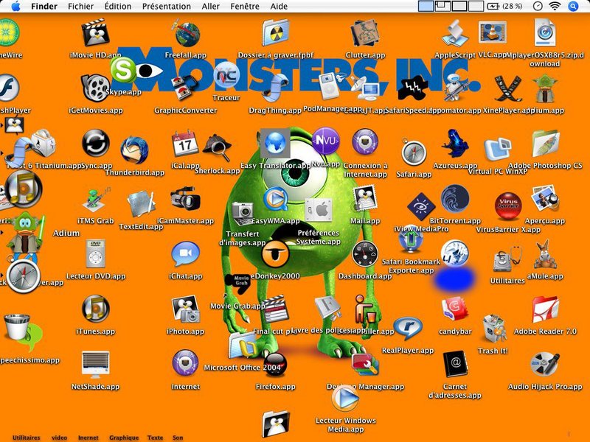Launch Freefall.app from the desktop
590x442 pixels.
[187, 33]
